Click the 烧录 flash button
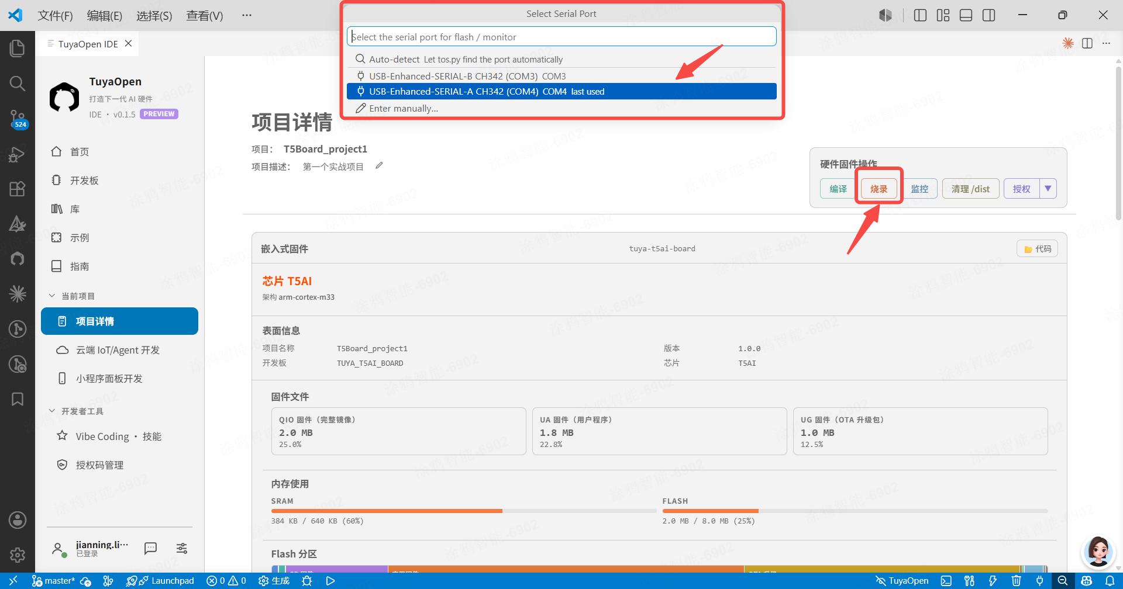1123x589 pixels. point(879,189)
